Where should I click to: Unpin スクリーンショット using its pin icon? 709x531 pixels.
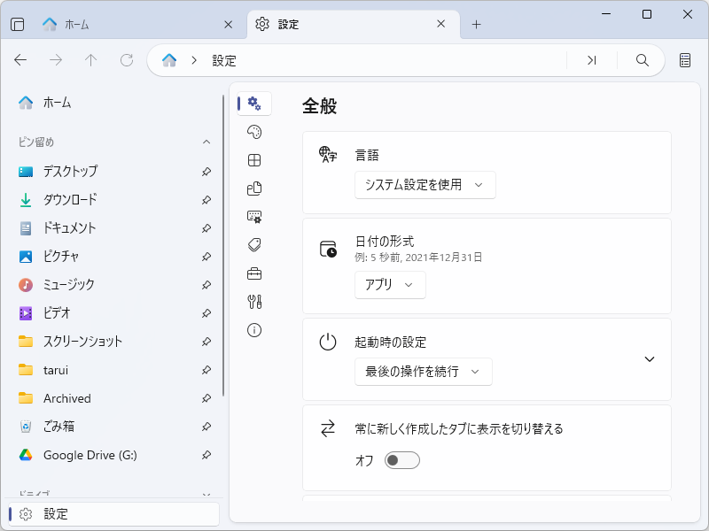(206, 342)
